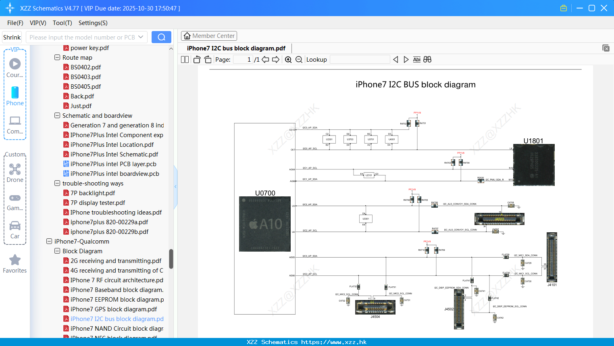Click the Shrink button
Screen dimensions: 614x346
coord(12,37)
